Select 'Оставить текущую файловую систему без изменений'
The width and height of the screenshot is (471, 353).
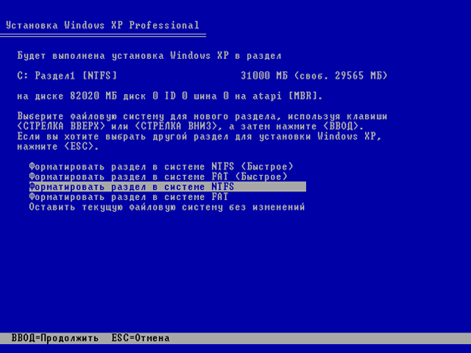pos(166,207)
